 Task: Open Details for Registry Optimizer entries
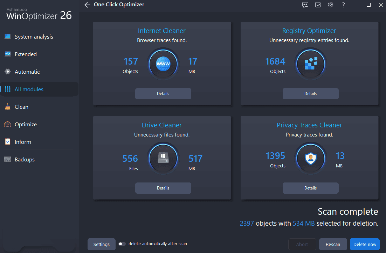pyautogui.click(x=311, y=94)
